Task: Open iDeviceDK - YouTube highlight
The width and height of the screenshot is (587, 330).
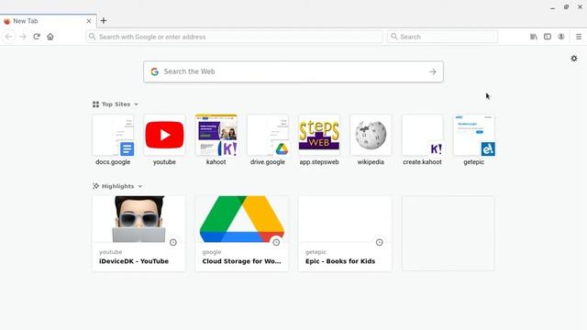Action: click(138, 233)
